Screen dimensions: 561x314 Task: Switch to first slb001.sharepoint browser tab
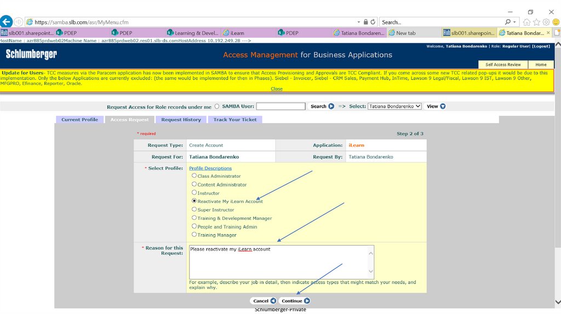coord(27,33)
